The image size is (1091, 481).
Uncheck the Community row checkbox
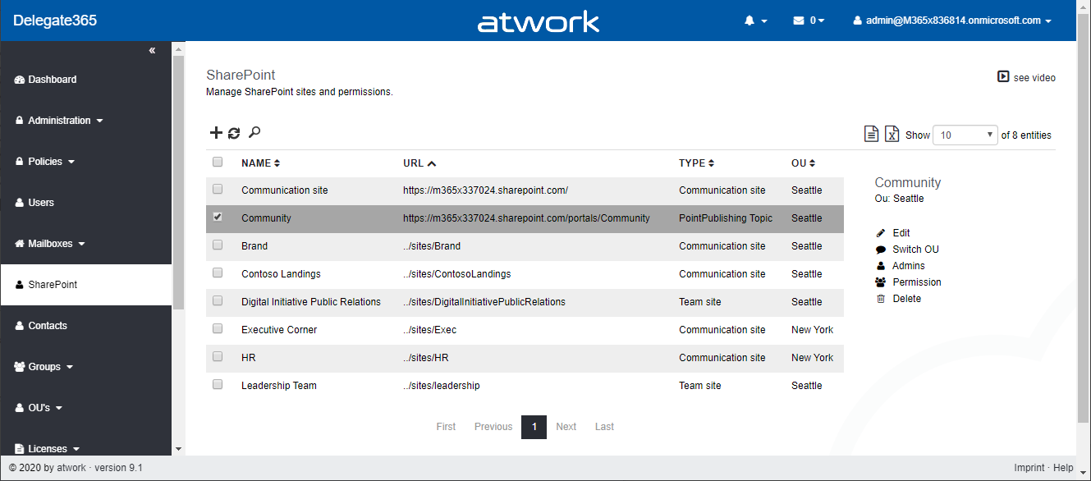coord(218,218)
